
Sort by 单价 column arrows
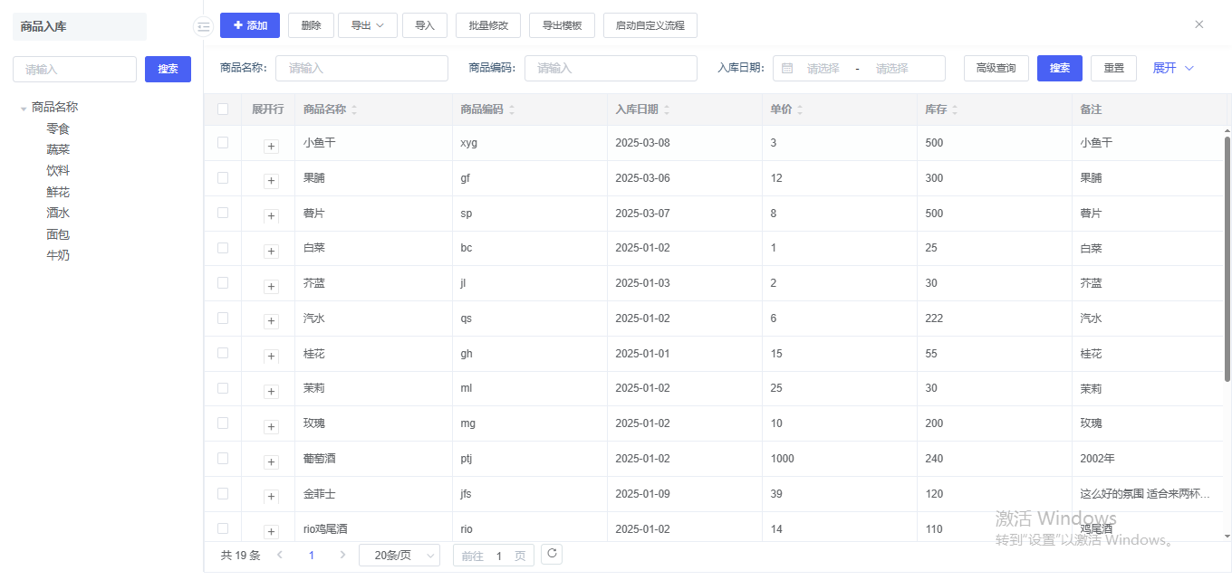click(x=799, y=110)
